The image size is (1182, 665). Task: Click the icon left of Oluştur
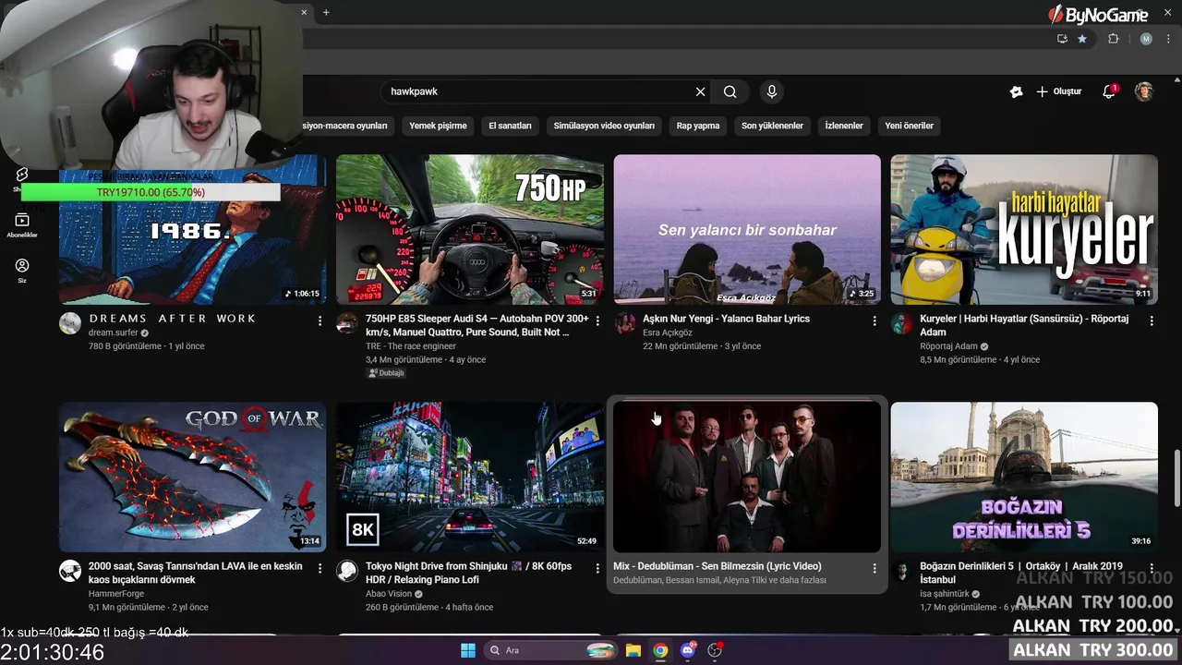pyautogui.click(x=1016, y=91)
